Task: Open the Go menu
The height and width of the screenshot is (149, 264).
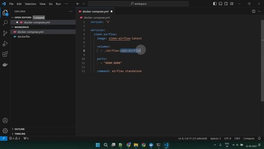Action: 50,4
